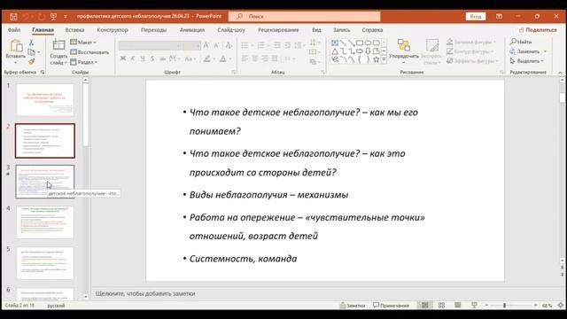Click the Поиск search field
This screenshot has height=319, width=567.
pyautogui.click(x=305, y=16)
